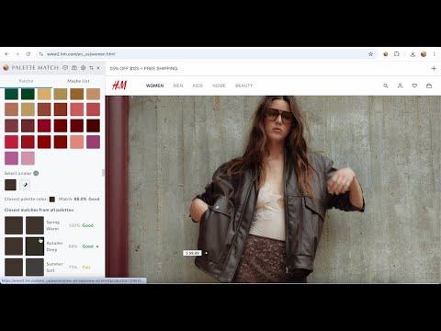Activate the eyedropper color picker tool
The height and width of the screenshot is (331, 441).
tap(25, 185)
